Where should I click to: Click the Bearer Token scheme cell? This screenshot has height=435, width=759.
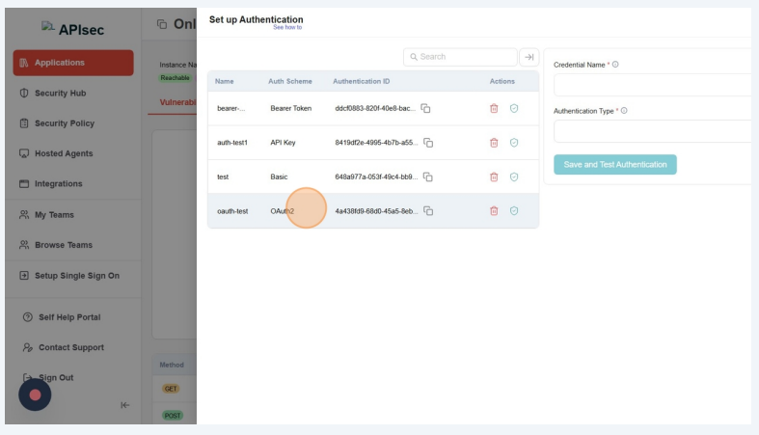pyautogui.click(x=291, y=108)
